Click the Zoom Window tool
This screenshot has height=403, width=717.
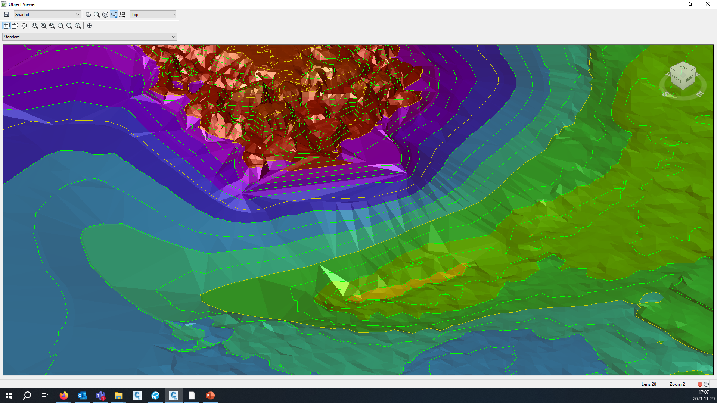35,26
